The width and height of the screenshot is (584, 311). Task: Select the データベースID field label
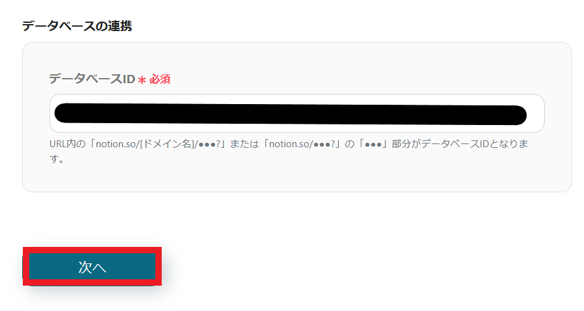[91, 79]
